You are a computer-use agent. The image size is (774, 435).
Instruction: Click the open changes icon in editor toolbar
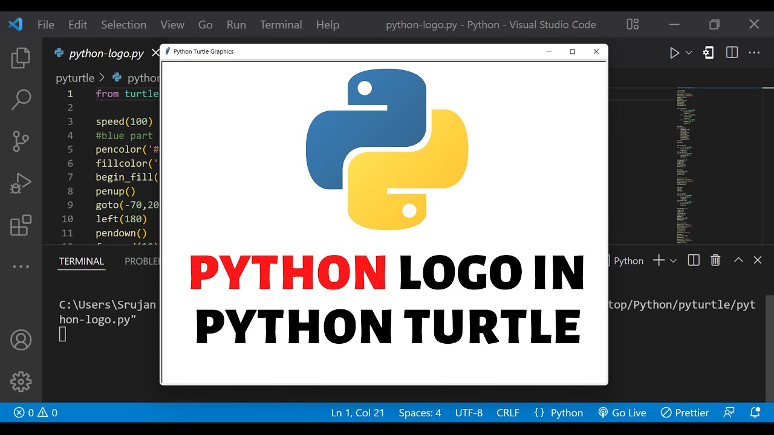(x=708, y=53)
